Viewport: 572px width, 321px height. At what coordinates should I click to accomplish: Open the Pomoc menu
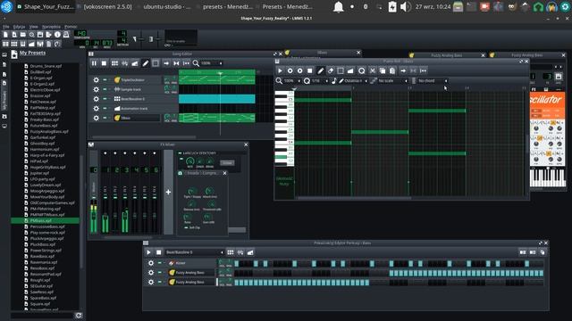point(71,27)
